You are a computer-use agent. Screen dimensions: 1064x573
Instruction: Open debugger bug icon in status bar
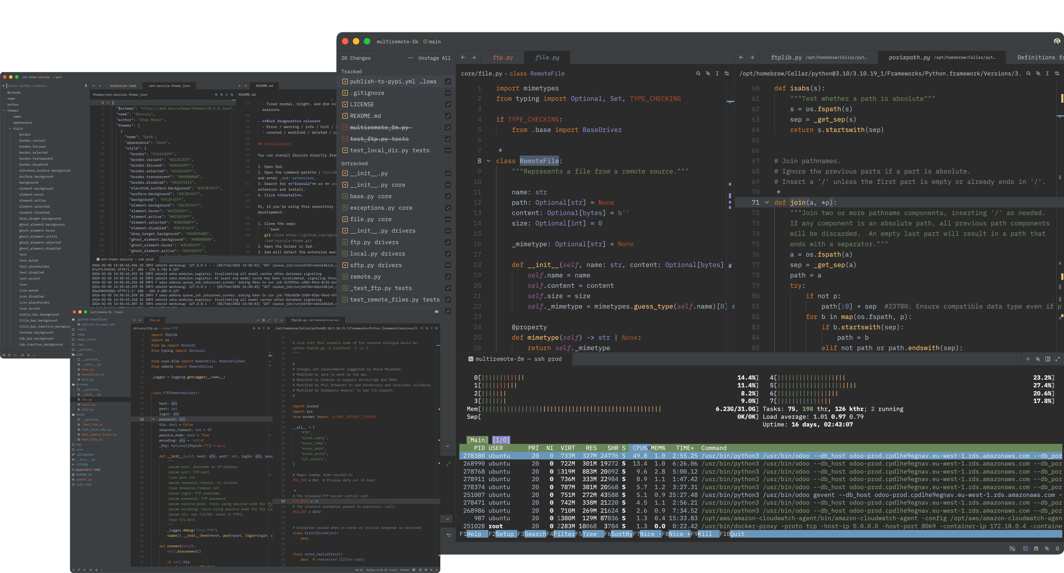point(1036,548)
